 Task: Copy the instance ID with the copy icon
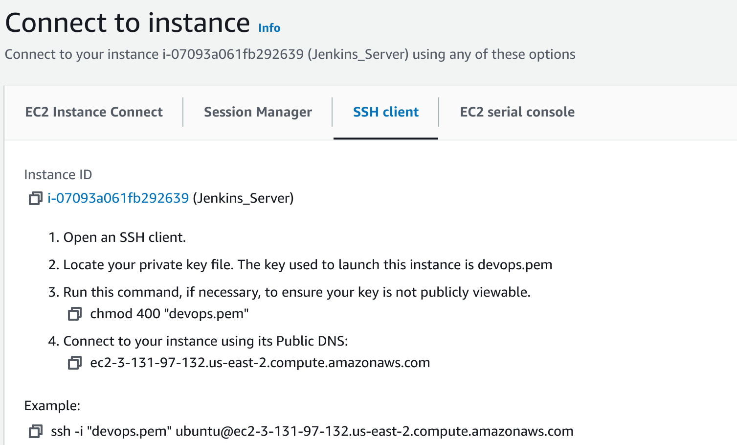35,198
